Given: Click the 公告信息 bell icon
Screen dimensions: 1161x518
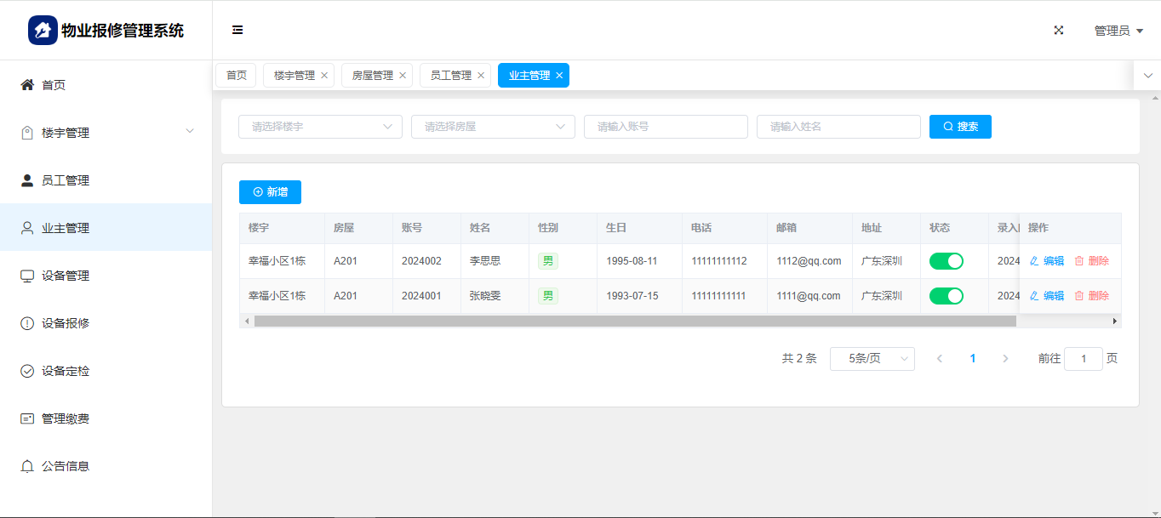Looking at the screenshot, I should [x=27, y=466].
